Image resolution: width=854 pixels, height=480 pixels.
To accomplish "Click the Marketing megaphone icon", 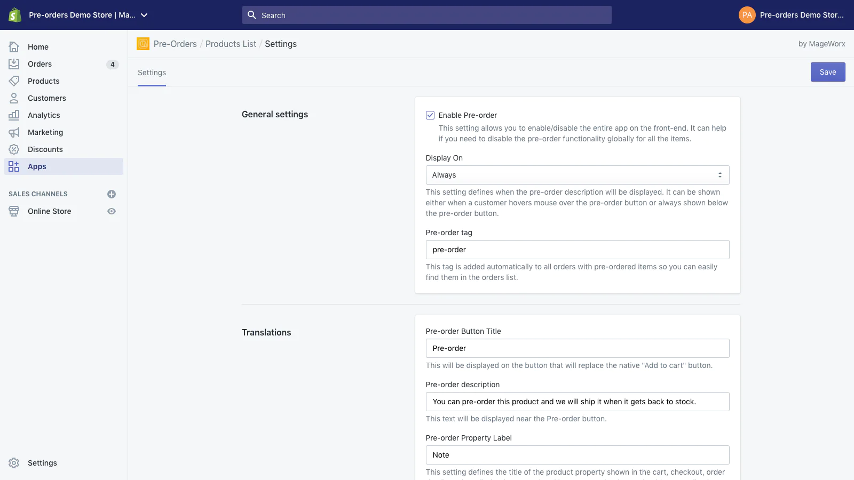I will [14, 132].
